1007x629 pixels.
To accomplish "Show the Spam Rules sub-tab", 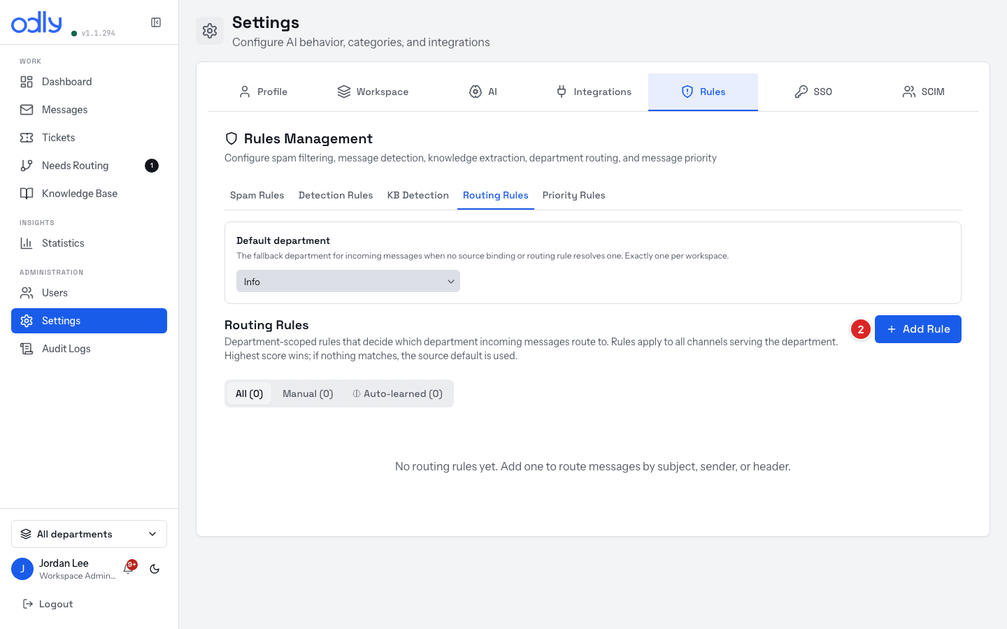I will click(257, 195).
